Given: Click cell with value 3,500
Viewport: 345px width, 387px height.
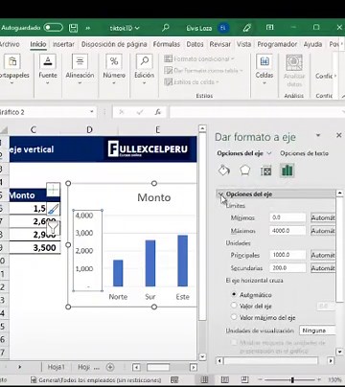Looking at the screenshot, I should click(34, 248).
